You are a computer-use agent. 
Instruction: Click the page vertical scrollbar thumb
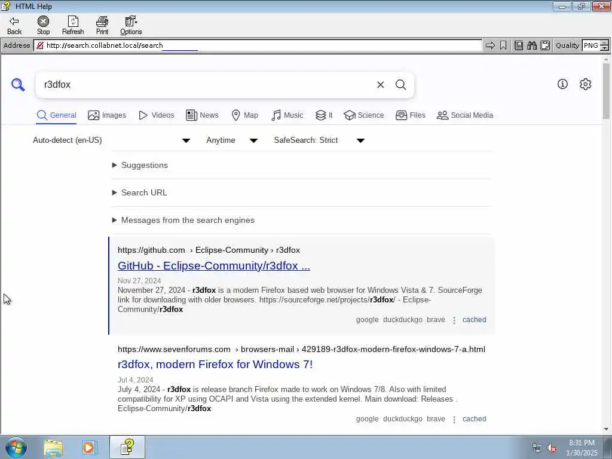click(x=606, y=91)
